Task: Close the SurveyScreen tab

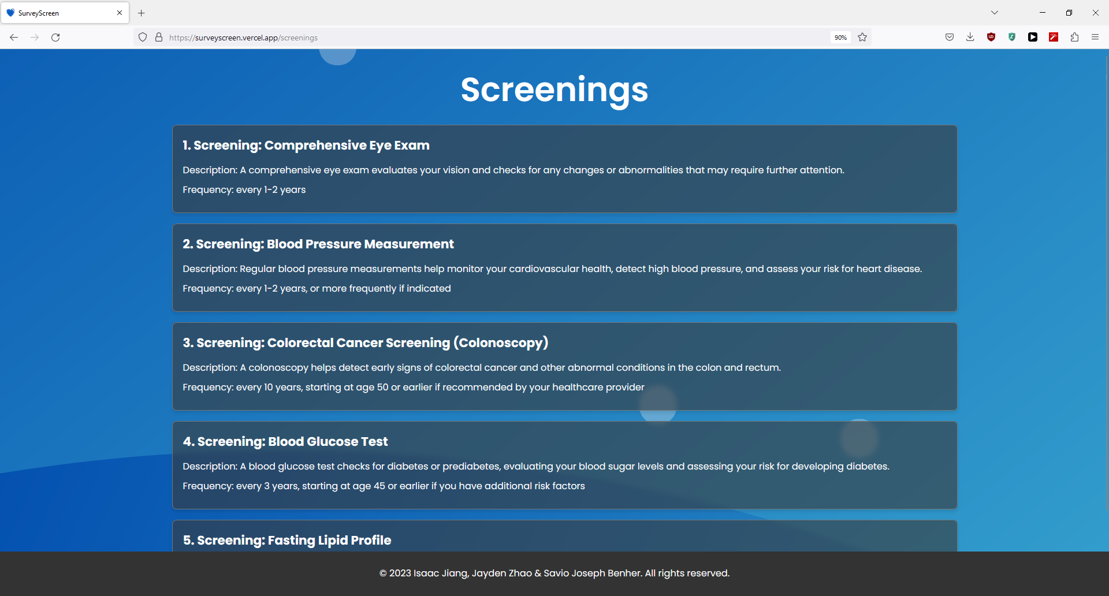Action: [120, 13]
